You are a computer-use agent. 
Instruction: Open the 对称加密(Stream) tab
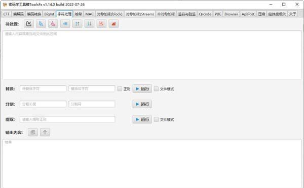click(140, 14)
